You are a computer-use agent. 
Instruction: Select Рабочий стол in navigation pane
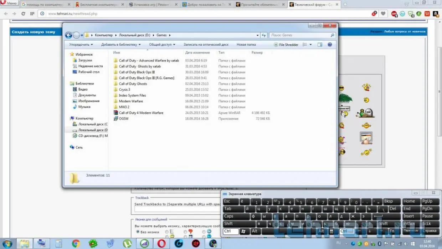pyautogui.click(x=89, y=72)
